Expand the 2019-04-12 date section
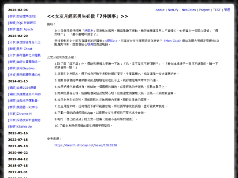The height and width of the screenshot is (178, 238). (18, 159)
